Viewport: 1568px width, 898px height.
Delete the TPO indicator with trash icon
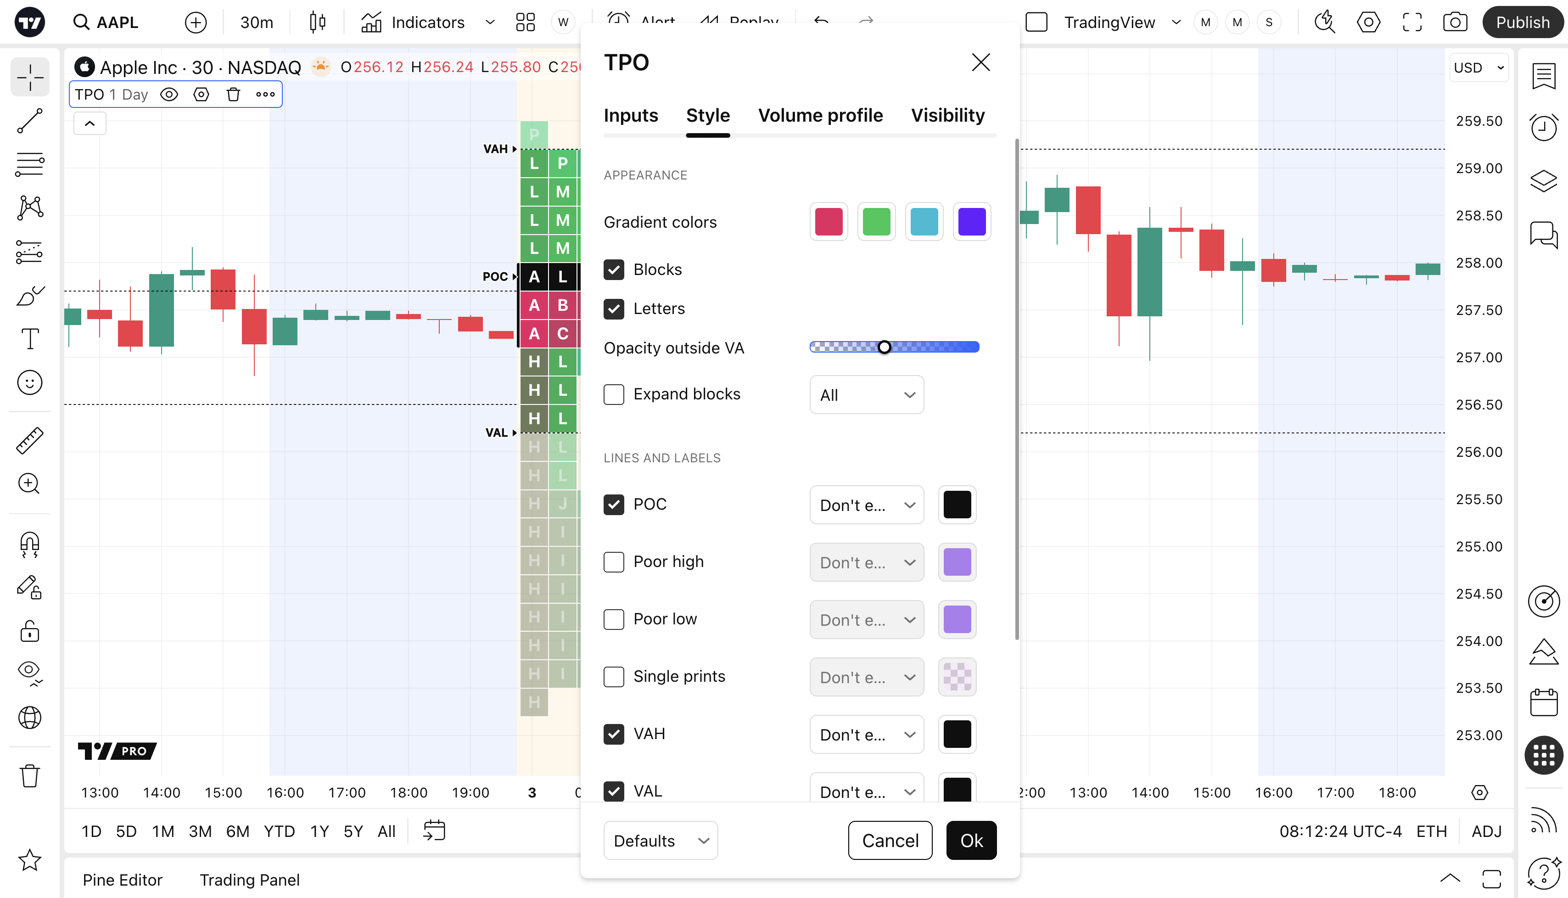coord(233,95)
